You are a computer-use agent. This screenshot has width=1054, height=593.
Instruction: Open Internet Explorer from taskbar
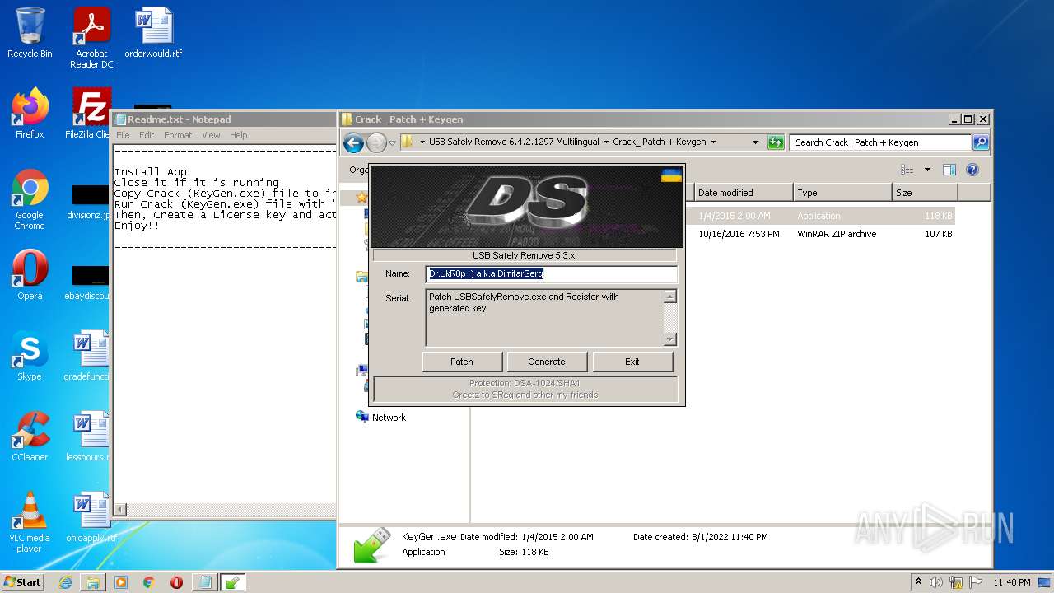click(65, 582)
